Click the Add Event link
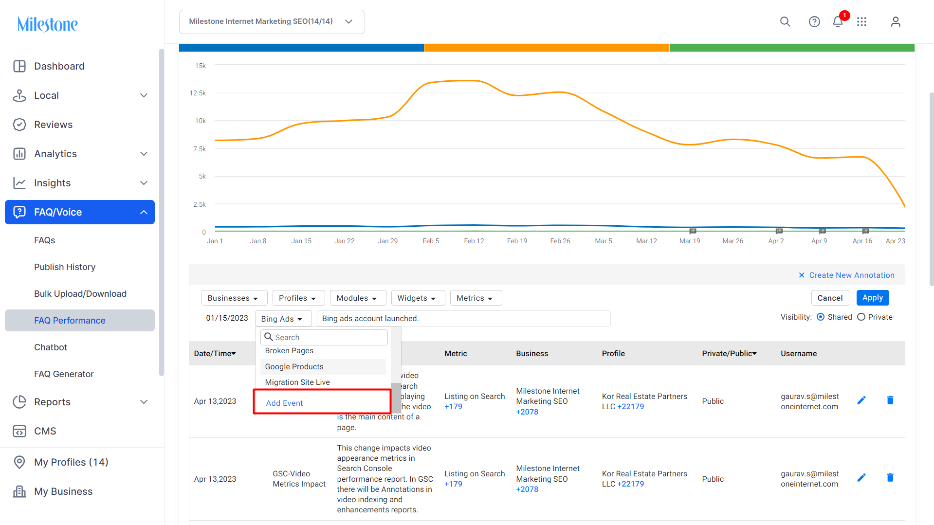The height and width of the screenshot is (525, 934). pyautogui.click(x=284, y=403)
